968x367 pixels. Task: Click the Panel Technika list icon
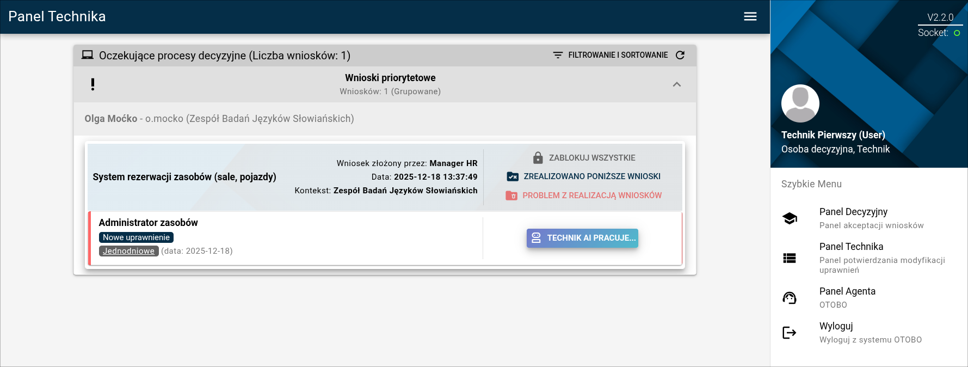coord(790,258)
